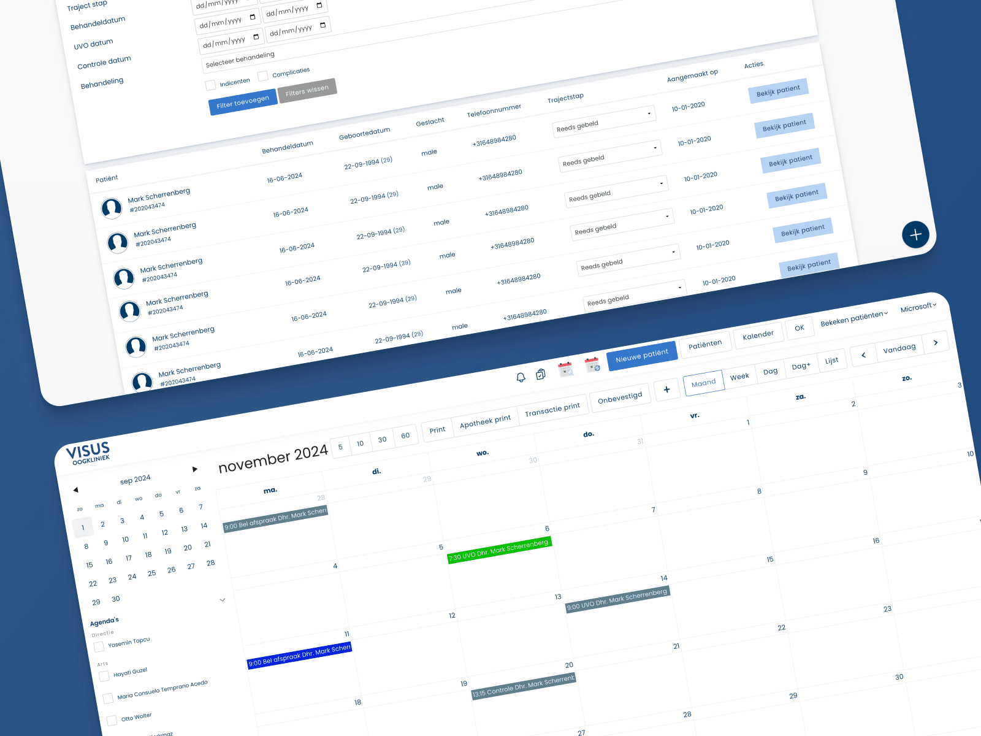Click Transactie print button
The width and height of the screenshot is (981, 736).
pyautogui.click(x=552, y=410)
